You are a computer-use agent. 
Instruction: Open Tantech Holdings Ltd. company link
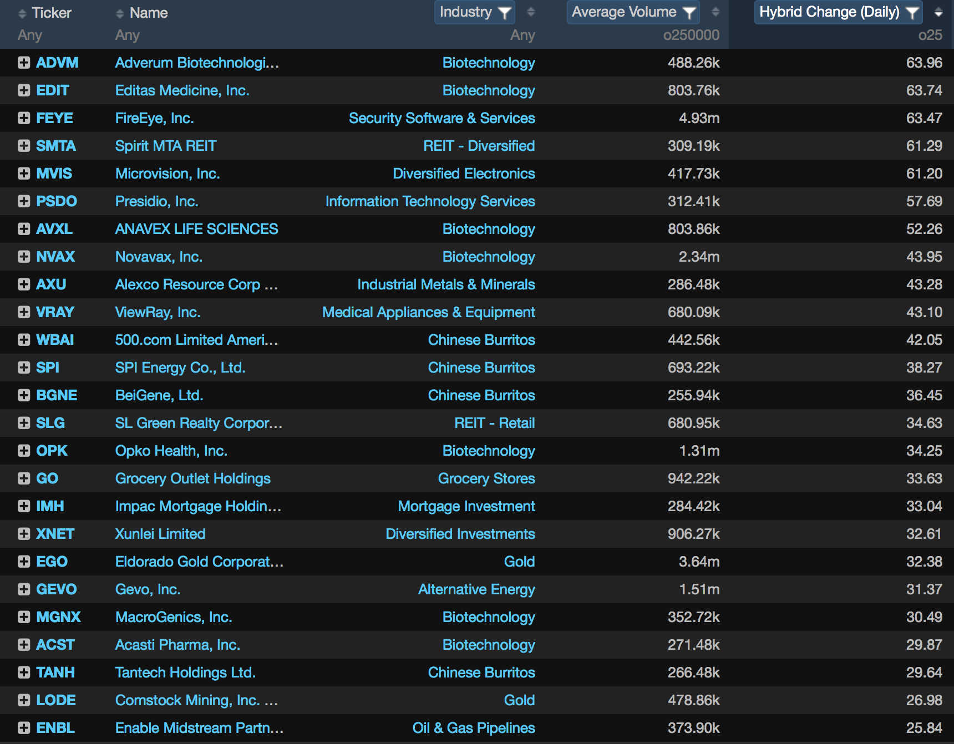185,672
